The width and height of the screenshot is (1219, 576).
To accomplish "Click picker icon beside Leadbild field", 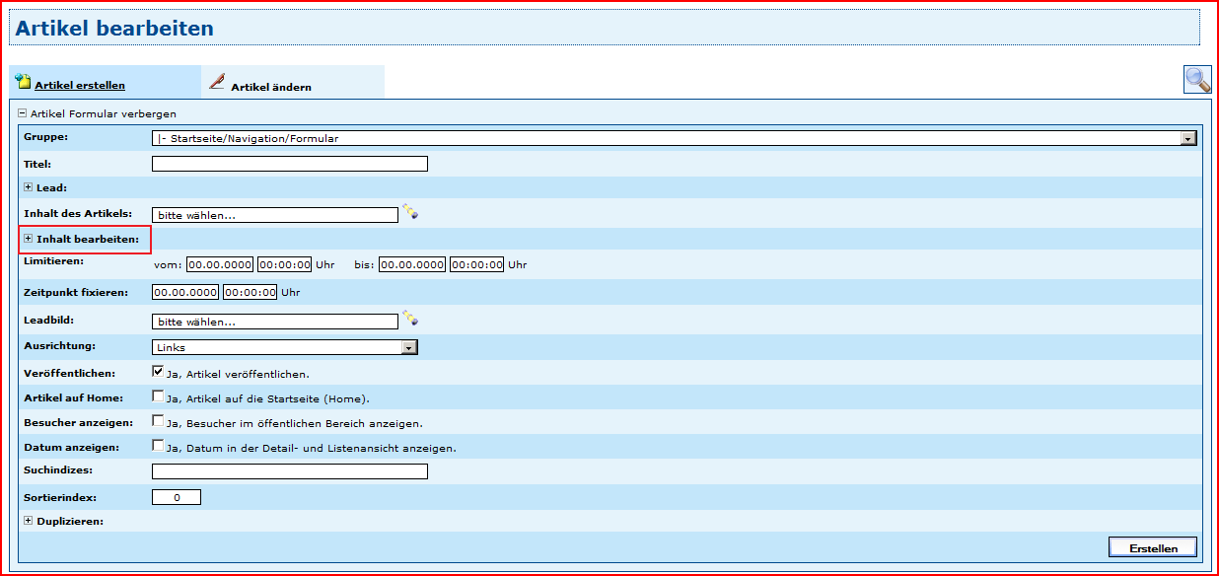I will [409, 319].
